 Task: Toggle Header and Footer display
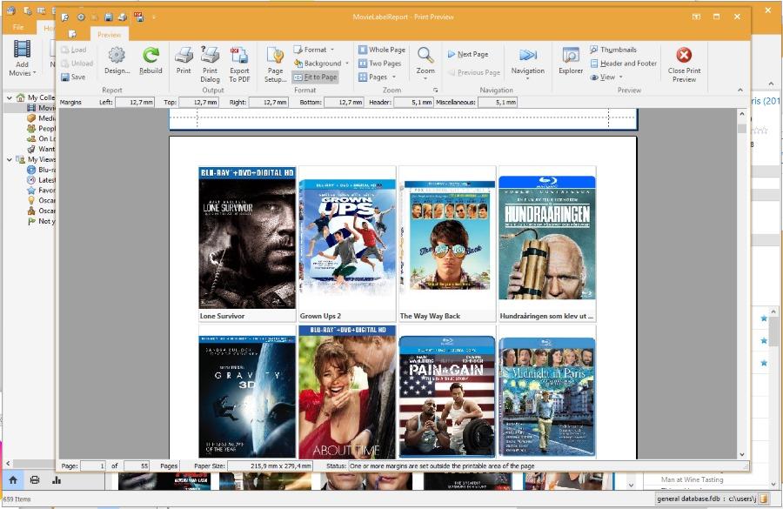pyautogui.click(x=624, y=64)
